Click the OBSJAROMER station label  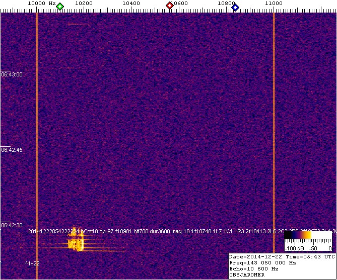(x=247, y=274)
